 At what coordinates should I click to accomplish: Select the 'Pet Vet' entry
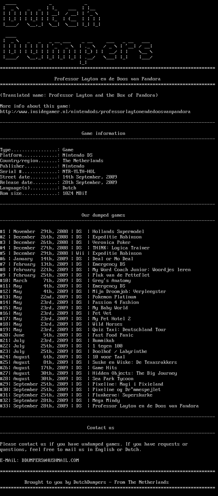click(x=102, y=313)
